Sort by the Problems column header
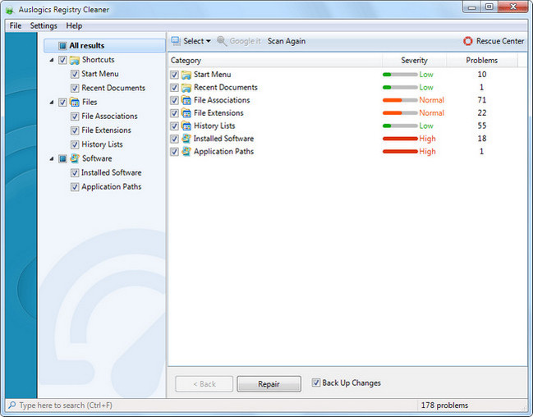The width and height of the screenshot is (533, 417). (482, 61)
